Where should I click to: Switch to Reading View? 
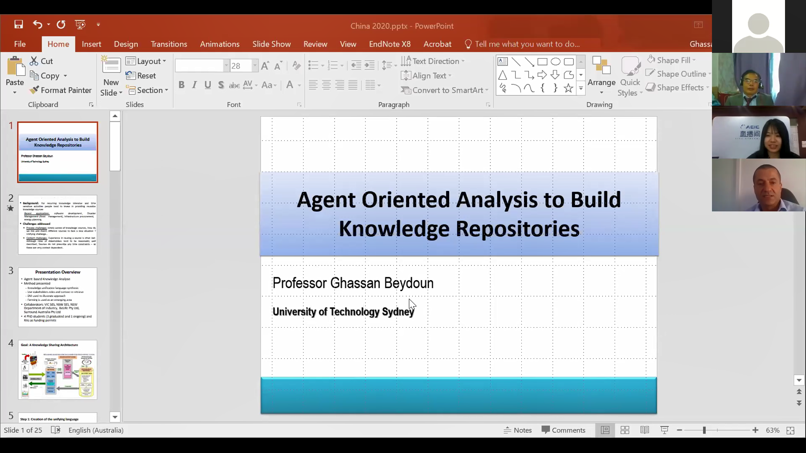point(645,430)
